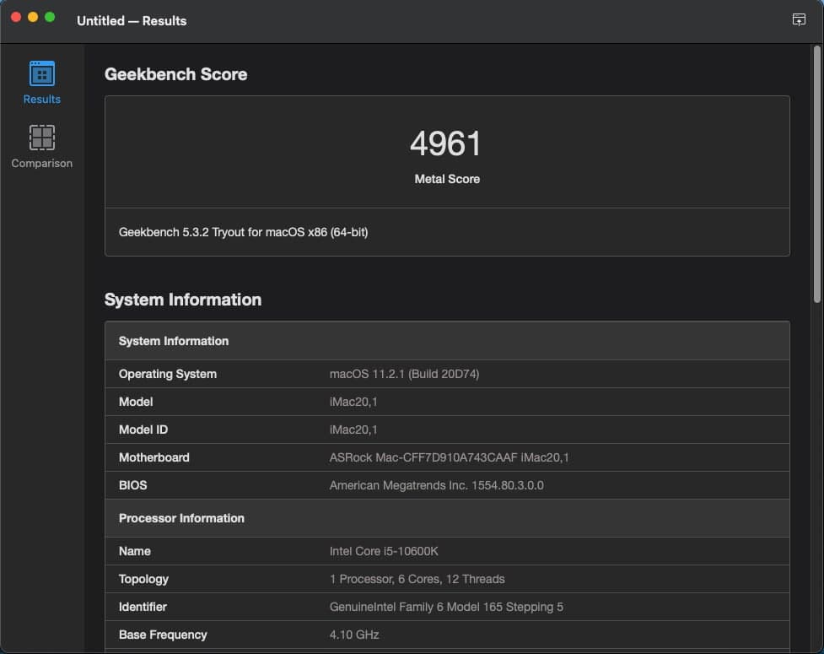Viewport: 824px width, 654px height.
Task: Click the Operating System row label
Action: point(168,374)
